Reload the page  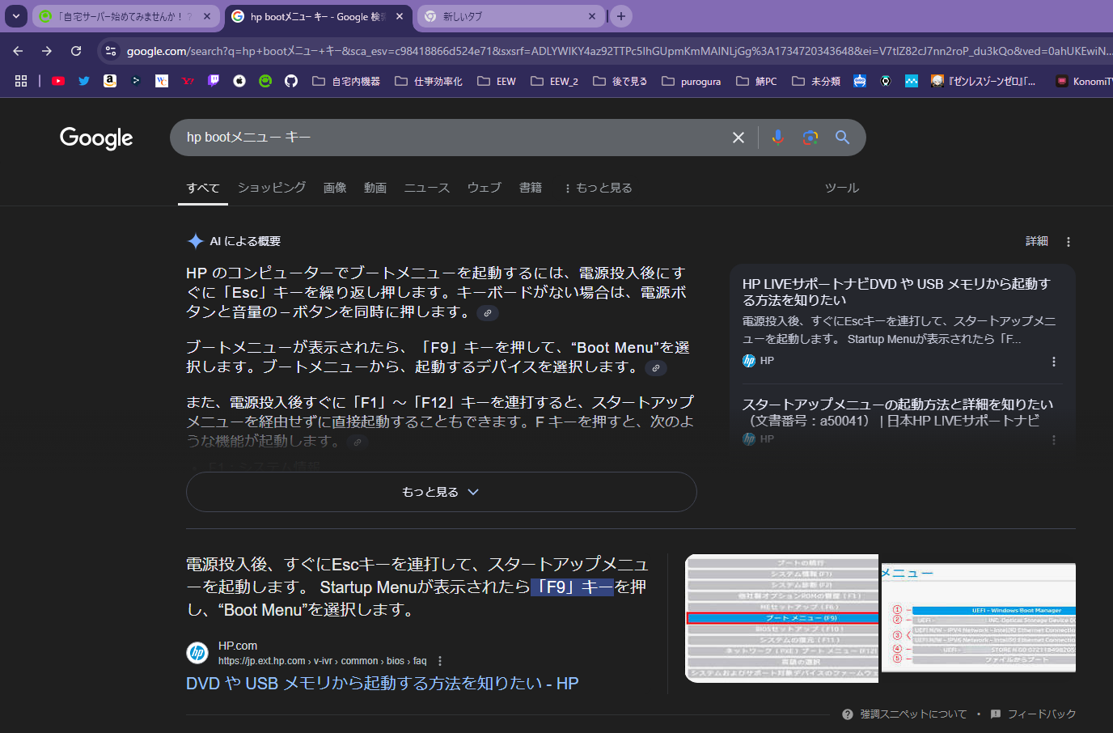pos(76,51)
